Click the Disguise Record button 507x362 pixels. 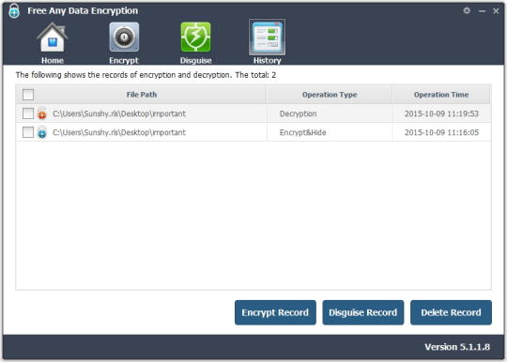click(x=363, y=312)
